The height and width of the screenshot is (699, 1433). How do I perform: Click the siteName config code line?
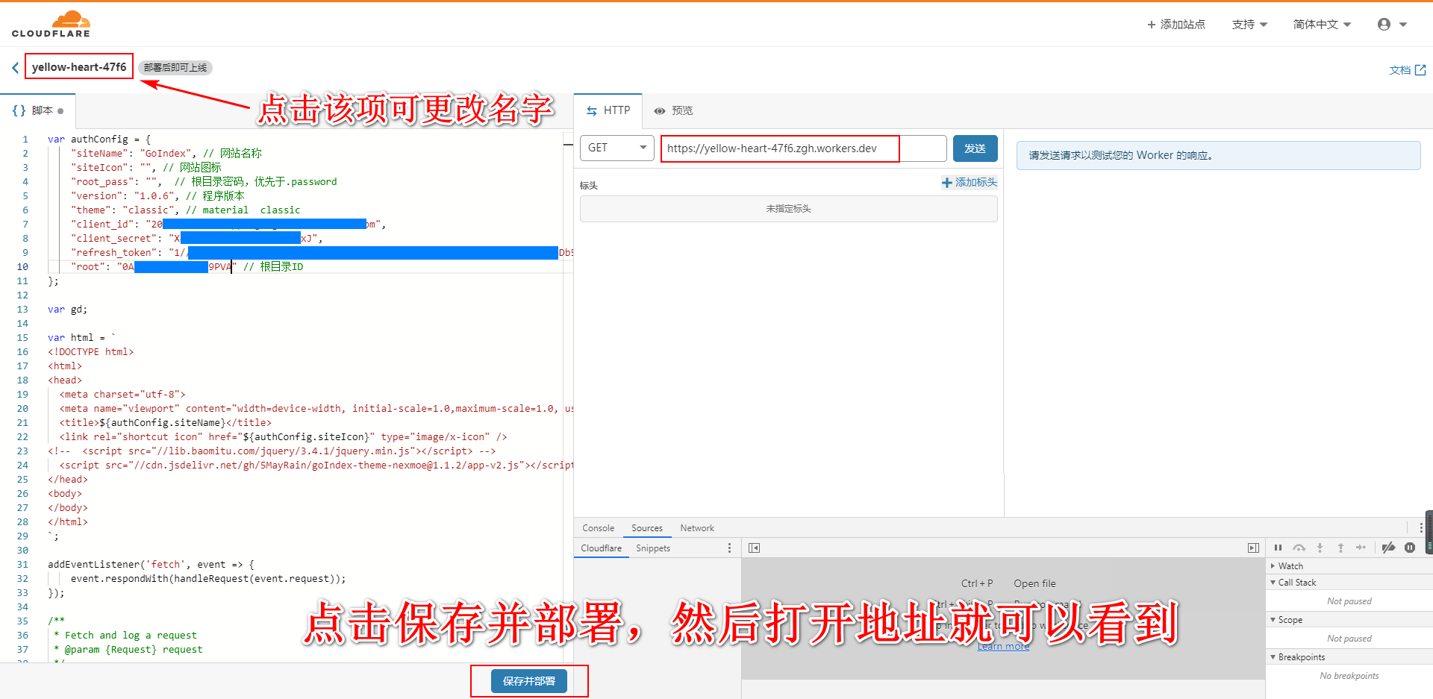coord(166,153)
